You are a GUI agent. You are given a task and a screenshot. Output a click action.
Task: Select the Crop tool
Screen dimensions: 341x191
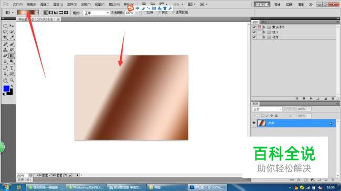(5, 37)
